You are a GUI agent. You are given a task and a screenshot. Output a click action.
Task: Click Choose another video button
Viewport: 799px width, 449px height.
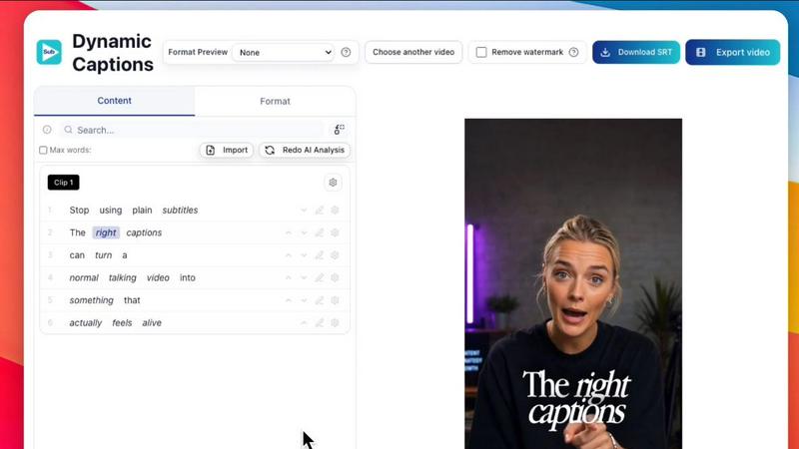[x=413, y=52]
